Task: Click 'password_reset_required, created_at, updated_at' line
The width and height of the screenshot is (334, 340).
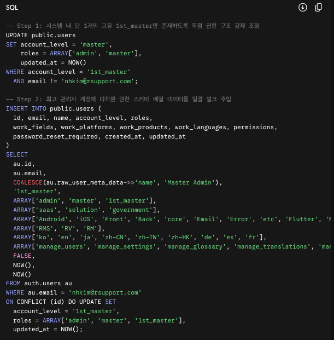Action: click(x=99, y=137)
